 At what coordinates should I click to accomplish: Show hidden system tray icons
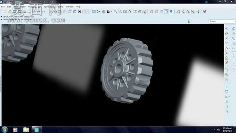(x=214, y=130)
